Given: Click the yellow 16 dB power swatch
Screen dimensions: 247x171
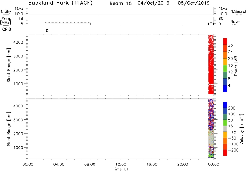Looking at the screenshot, I should point(225,61).
